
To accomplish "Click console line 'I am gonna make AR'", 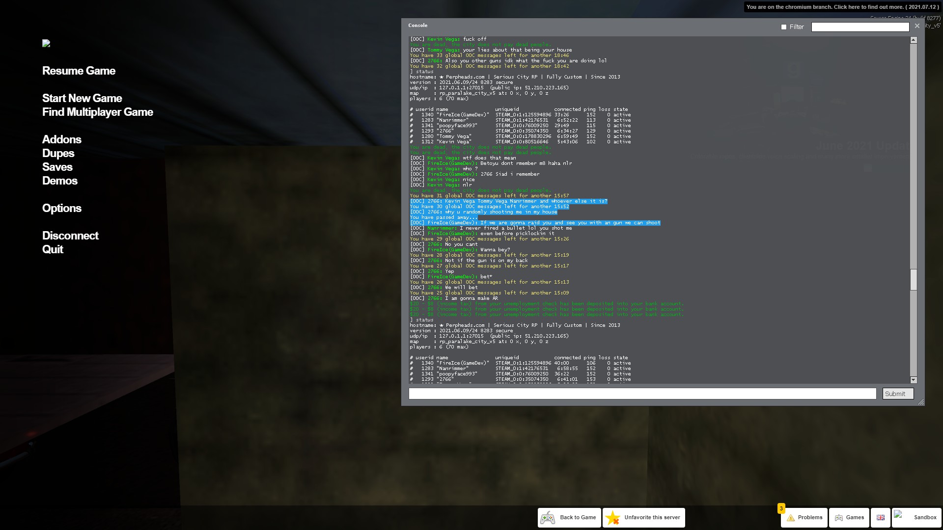I will pos(454,298).
